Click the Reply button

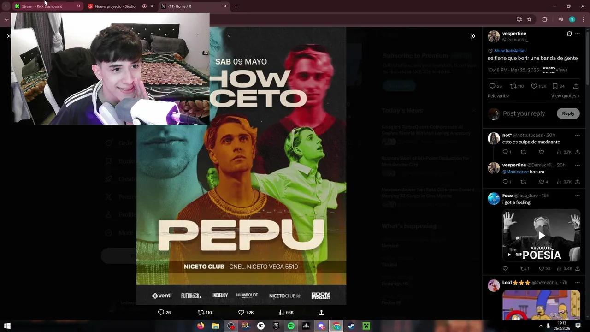pyautogui.click(x=568, y=113)
